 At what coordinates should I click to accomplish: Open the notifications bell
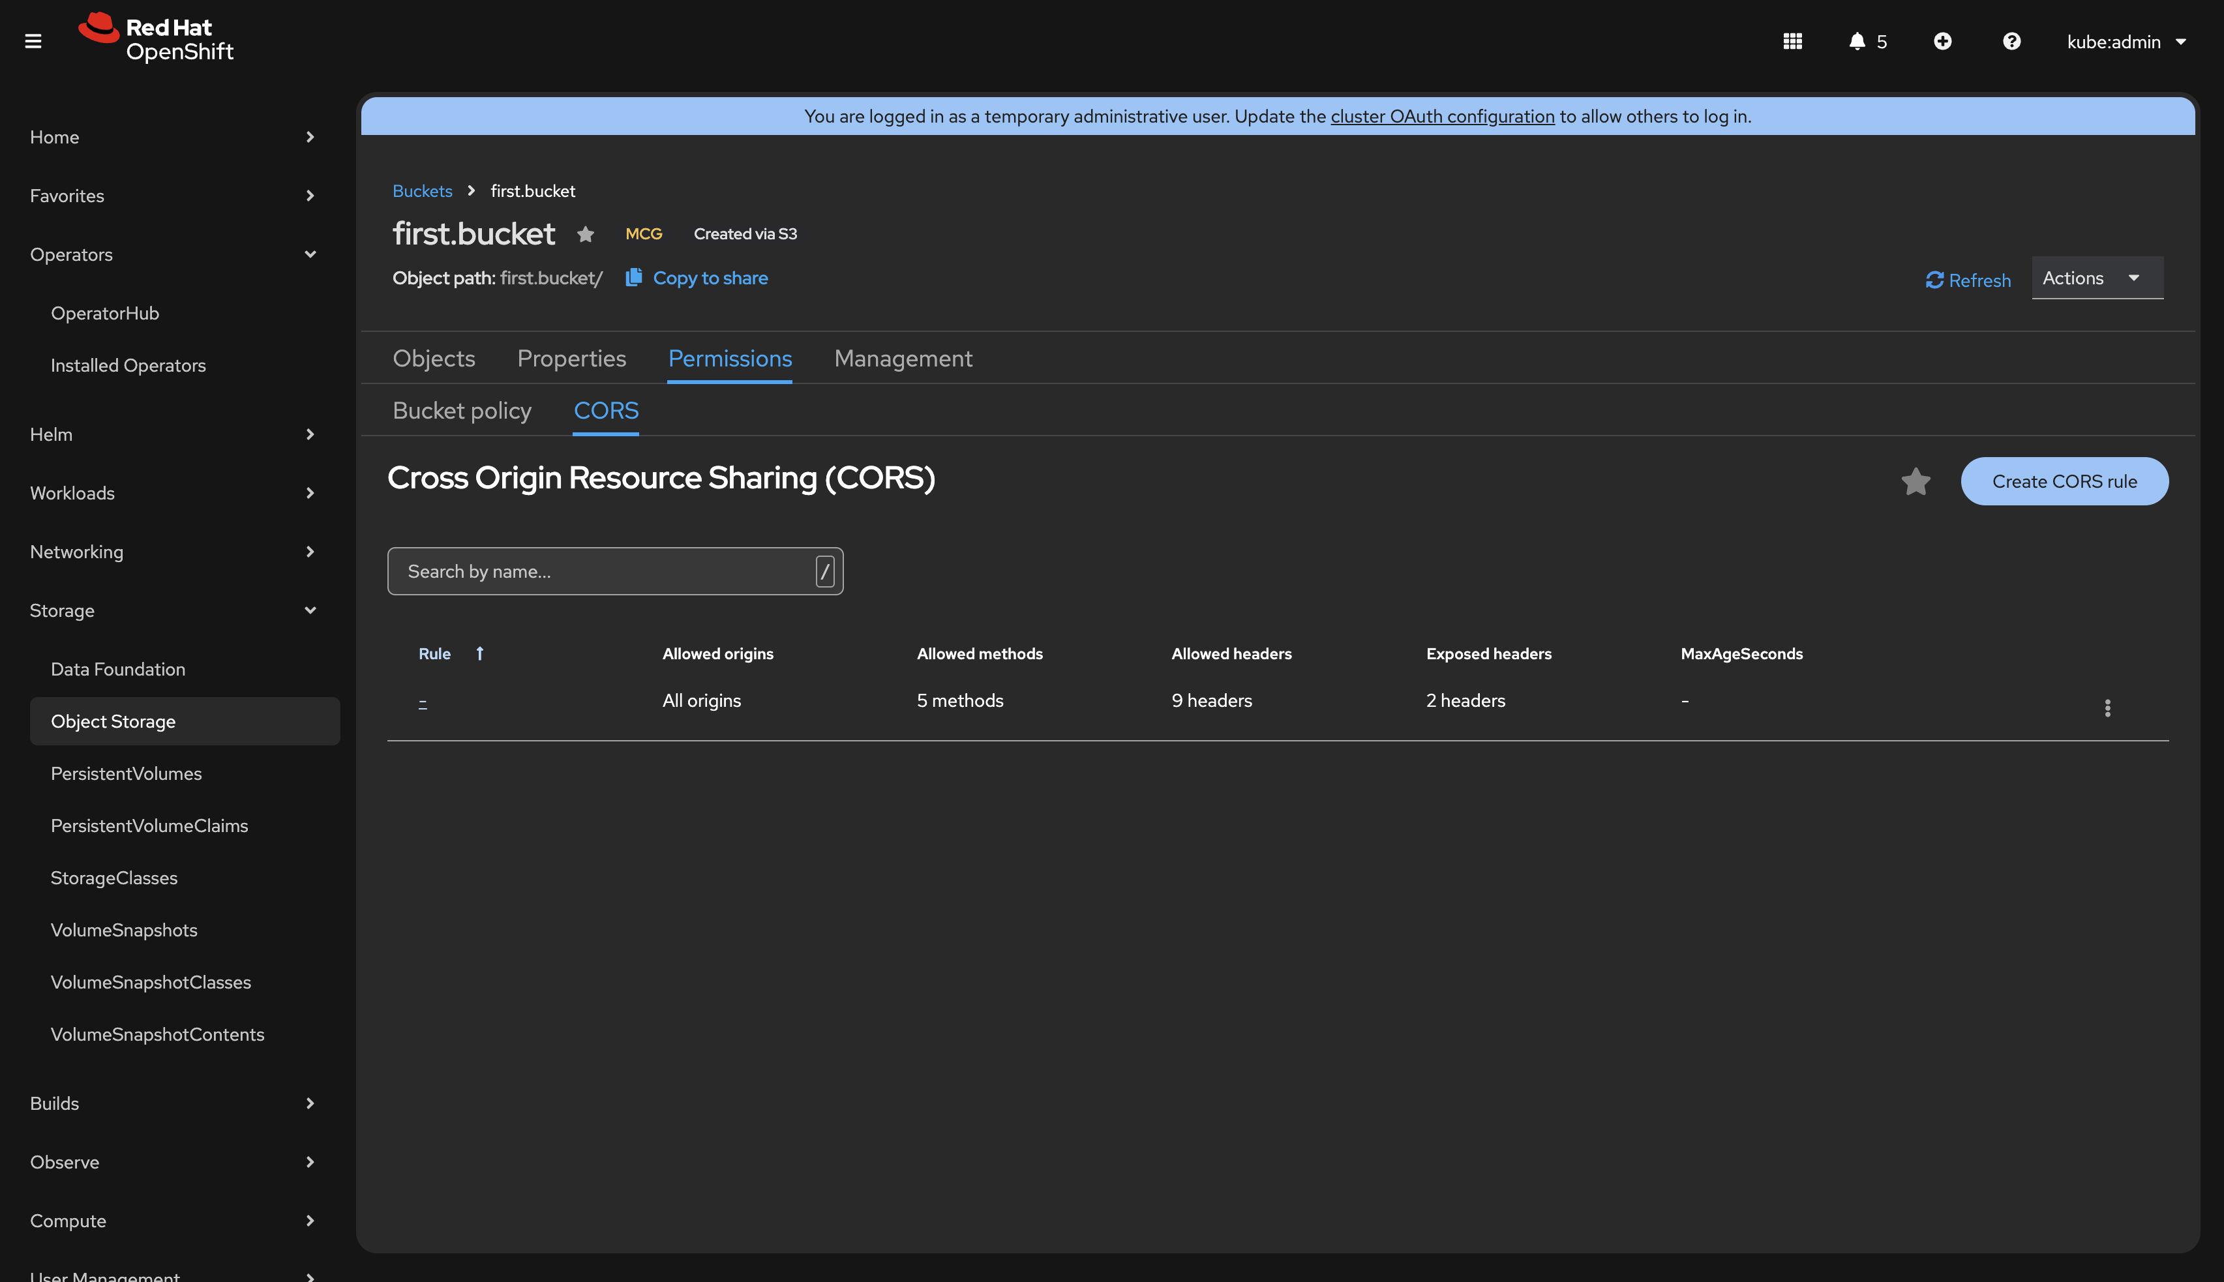[x=1857, y=41]
